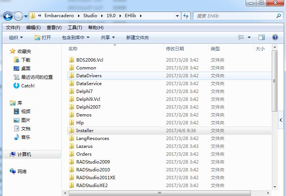Open 下载 in favorites

tap(22, 60)
